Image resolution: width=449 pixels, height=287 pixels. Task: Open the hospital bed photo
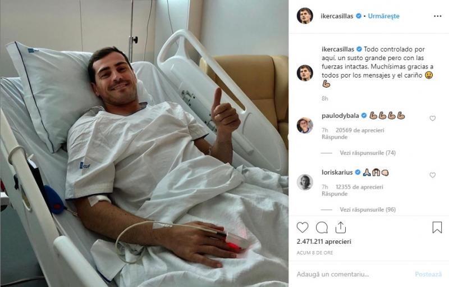coord(144,144)
